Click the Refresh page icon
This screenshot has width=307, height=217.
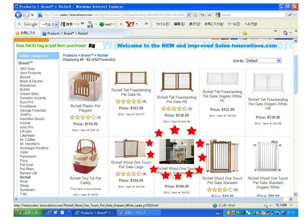(x=203, y=15)
